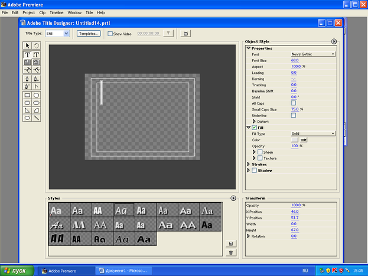Pick the color with the eyedropper icon
The image size is (368, 276).
pyautogui.click(x=305, y=139)
